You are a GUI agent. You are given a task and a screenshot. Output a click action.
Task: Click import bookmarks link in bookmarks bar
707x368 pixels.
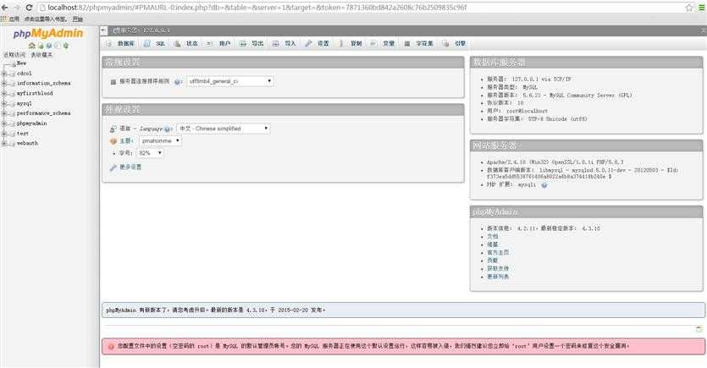tap(45, 19)
